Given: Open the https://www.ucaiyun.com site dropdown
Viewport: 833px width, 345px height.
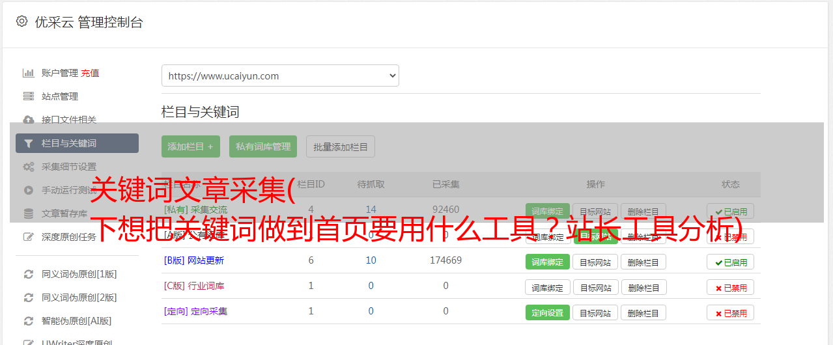Looking at the screenshot, I should tap(280, 76).
